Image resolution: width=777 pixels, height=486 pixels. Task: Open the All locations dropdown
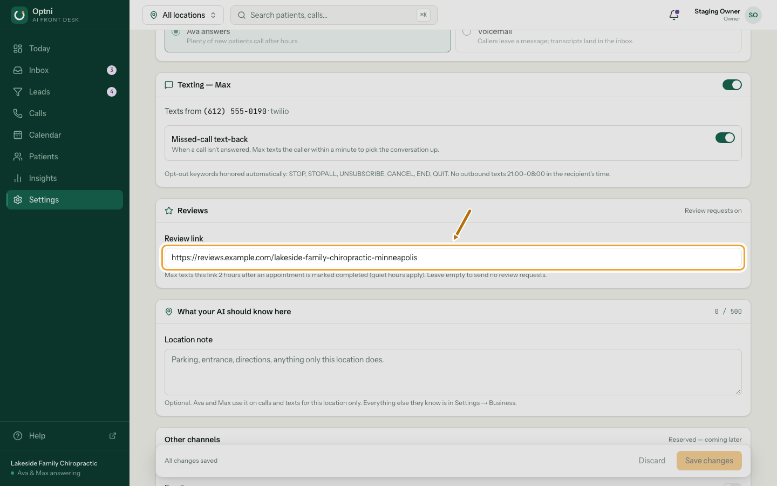pos(183,15)
